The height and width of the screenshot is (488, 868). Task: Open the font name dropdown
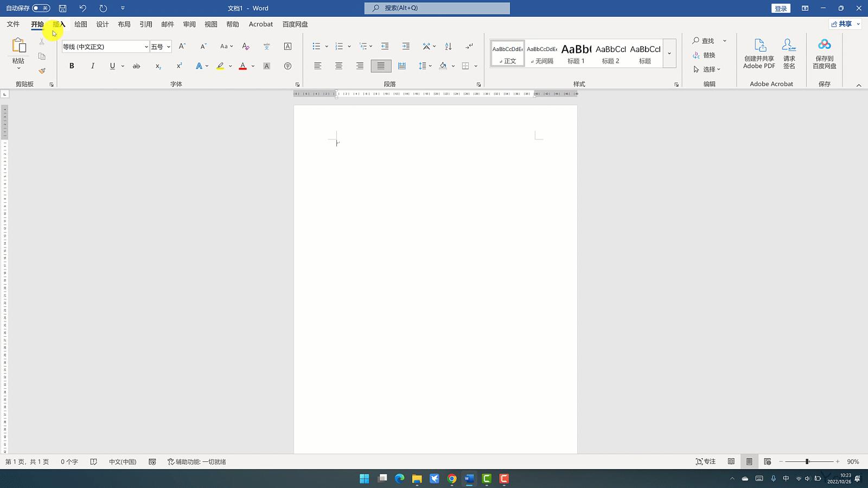tap(146, 47)
